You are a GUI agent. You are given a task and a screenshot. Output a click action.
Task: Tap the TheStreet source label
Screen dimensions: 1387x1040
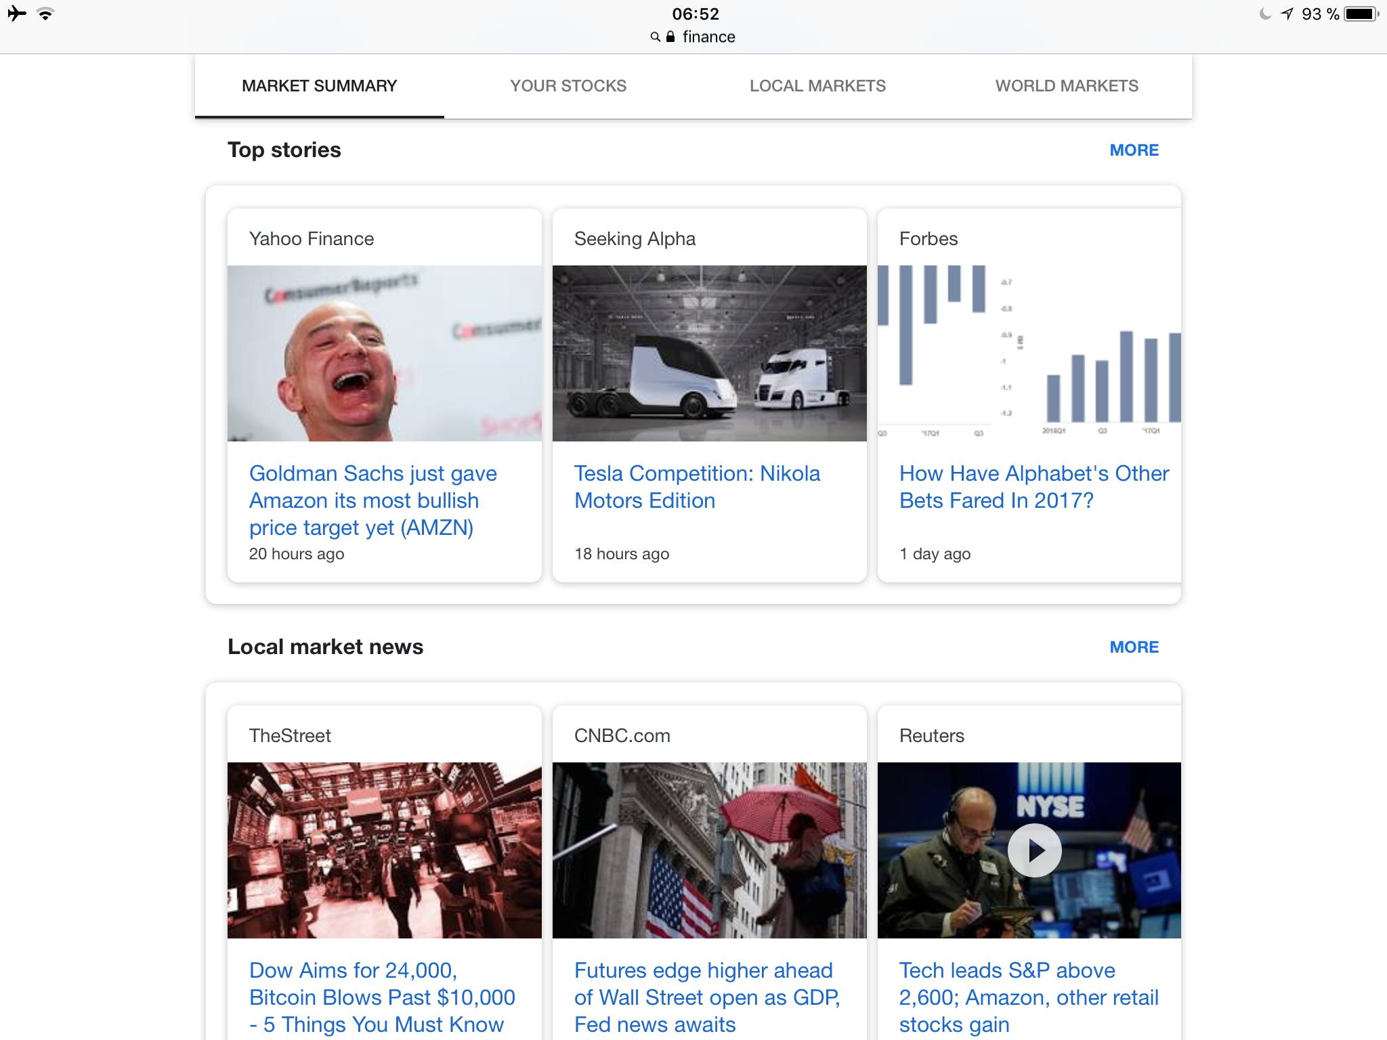click(290, 736)
